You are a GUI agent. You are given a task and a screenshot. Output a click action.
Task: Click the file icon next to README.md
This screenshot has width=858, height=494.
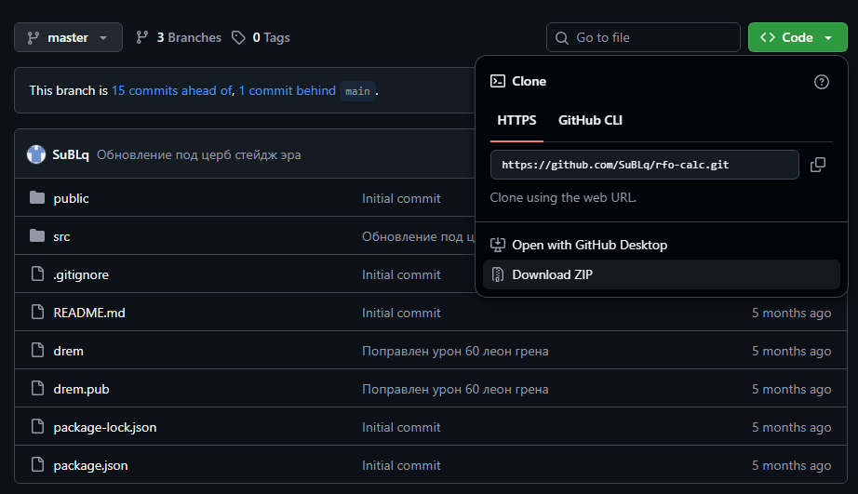coord(37,313)
